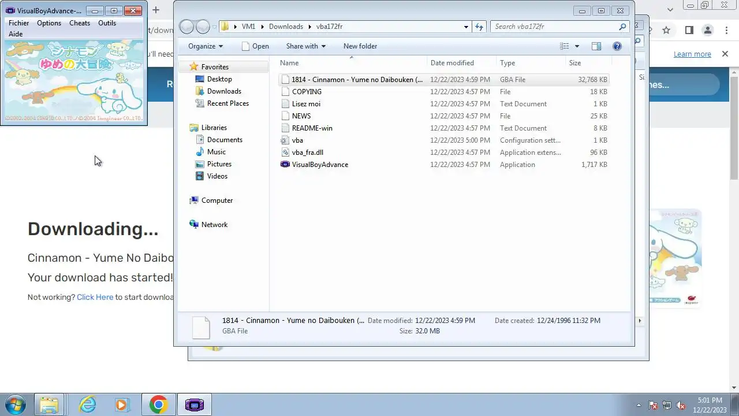Click the Organize dropdown in Explorer toolbar
739x416 pixels.
click(x=206, y=46)
